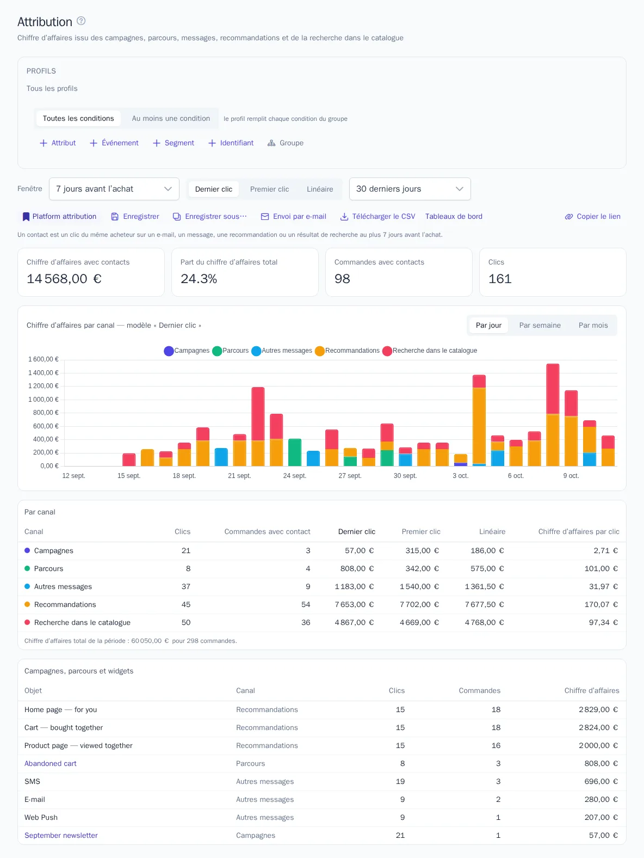Open the 30 derniers jours period dropdown

pyautogui.click(x=410, y=189)
